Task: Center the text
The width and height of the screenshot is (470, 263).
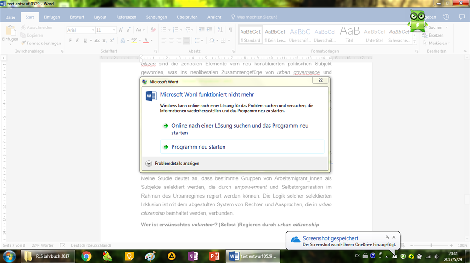Action: [x=171, y=40]
